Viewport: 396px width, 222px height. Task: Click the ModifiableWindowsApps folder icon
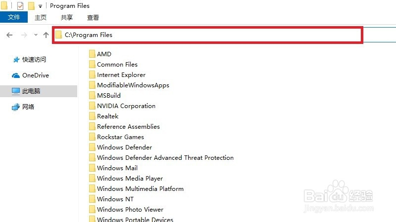pyautogui.click(x=92, y=85)
